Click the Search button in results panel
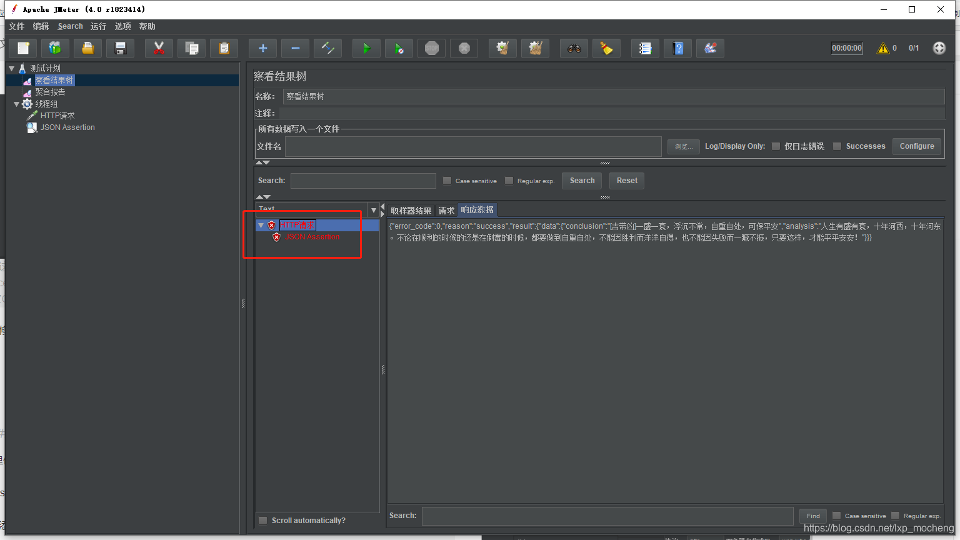960x540 pixels. (x=582, y=181)
